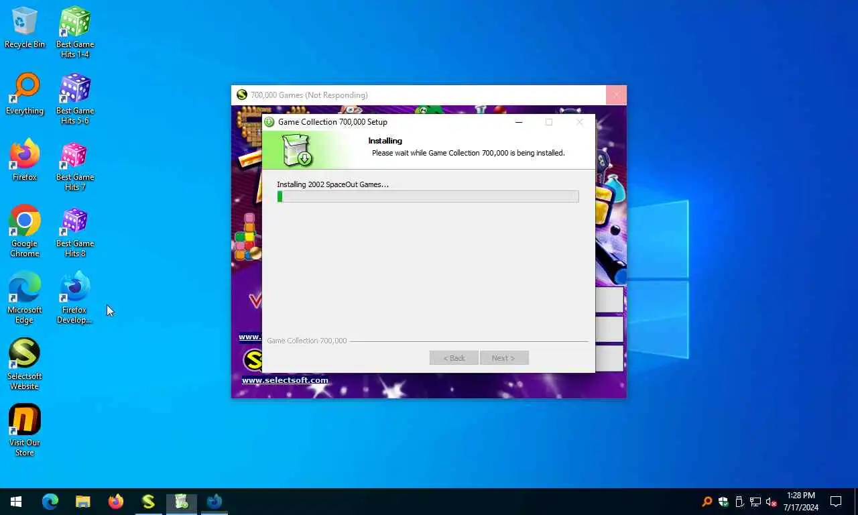Open the Windows Start menu
This screenshot has width=858, height=515.
point(16,502)
